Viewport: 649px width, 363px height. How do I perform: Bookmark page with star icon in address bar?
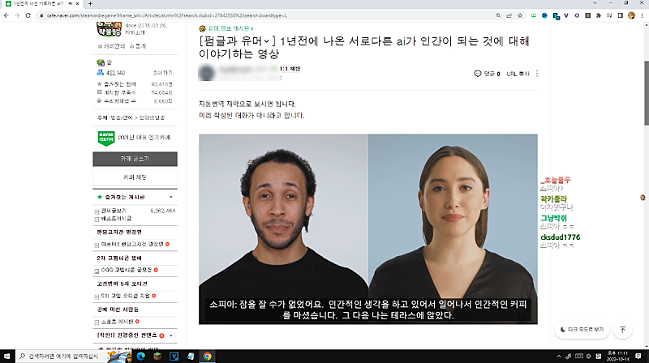tap(522, 15)
